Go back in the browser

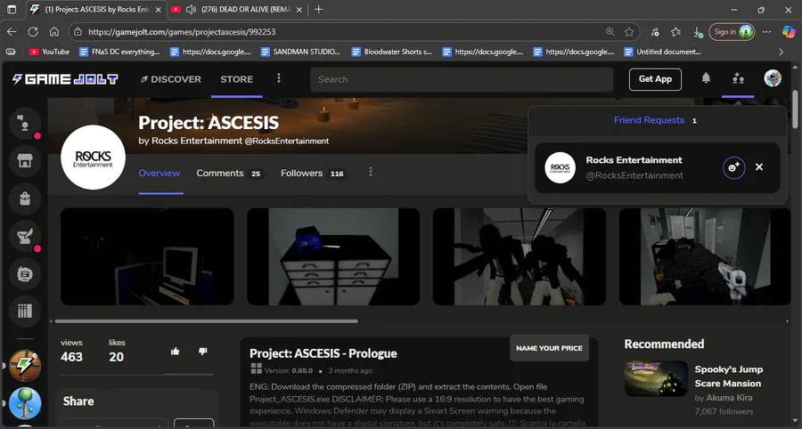coord(12,32)
